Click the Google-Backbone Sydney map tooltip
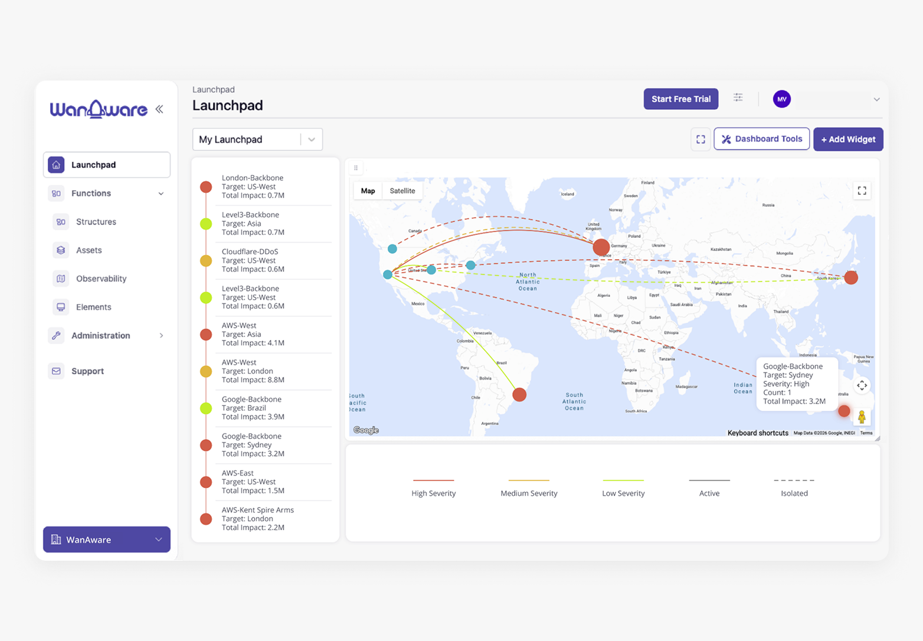923x641 pixels. (x=797, y=384)
